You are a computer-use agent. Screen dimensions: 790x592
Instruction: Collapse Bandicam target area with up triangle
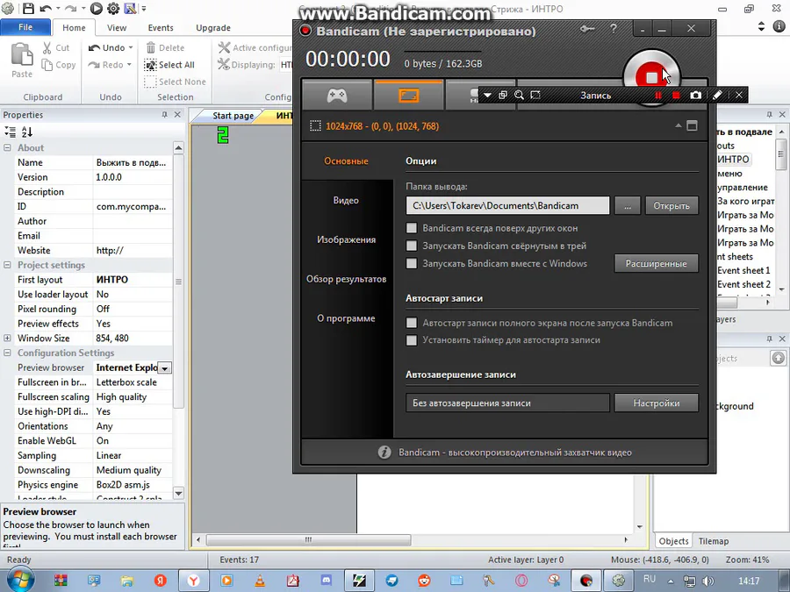[x=679, y=125]
